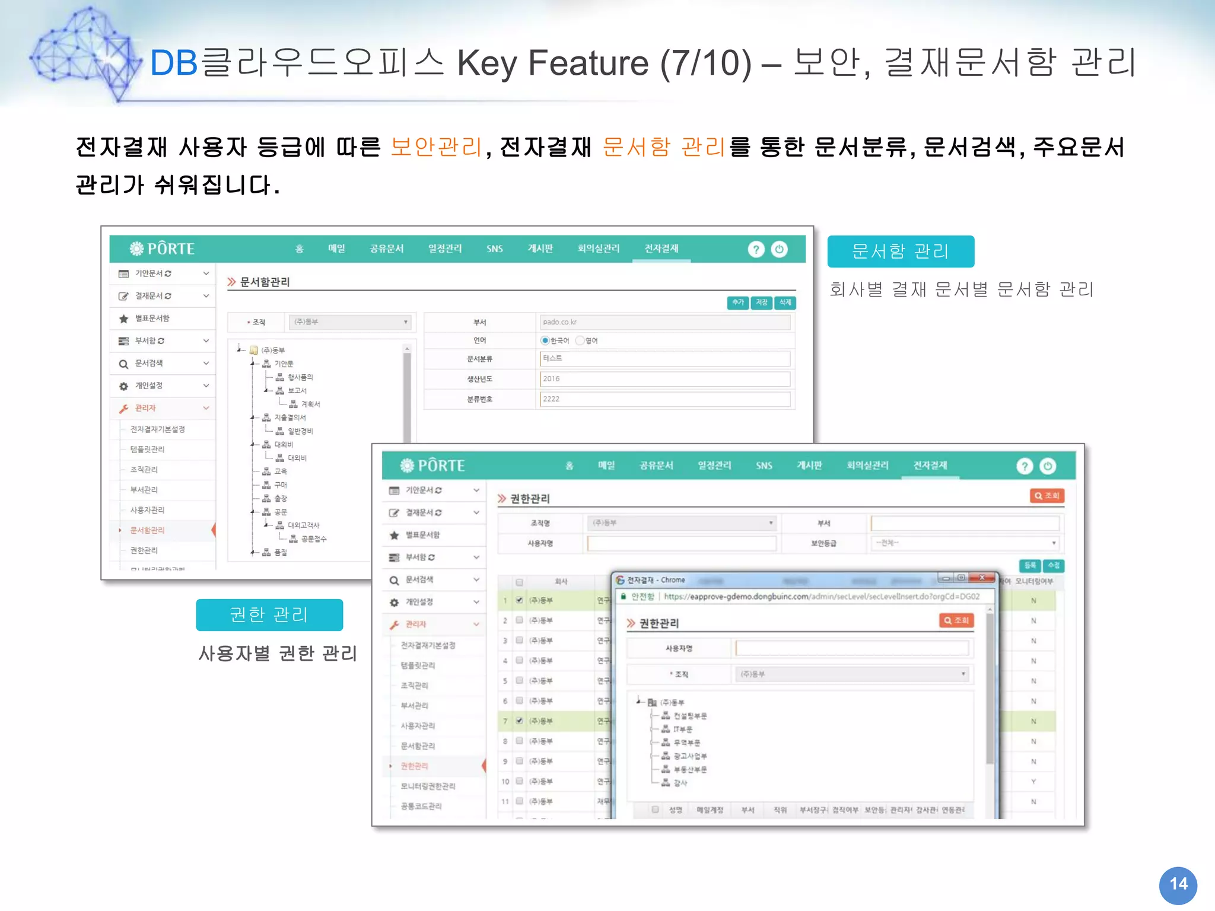Image resolution: width=1215 pixels, height=911 pixels.
Task: Open 조직 dropdown in Chrome popup
Action: (853, 674)
